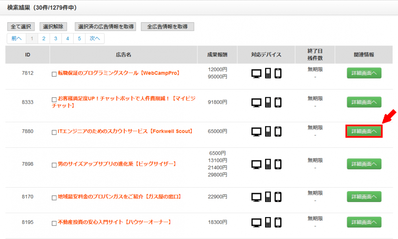Tick the checkbox for ビッグサイザー ad
This screenshot has width=398, height=239.
click(x=54, y=165)
